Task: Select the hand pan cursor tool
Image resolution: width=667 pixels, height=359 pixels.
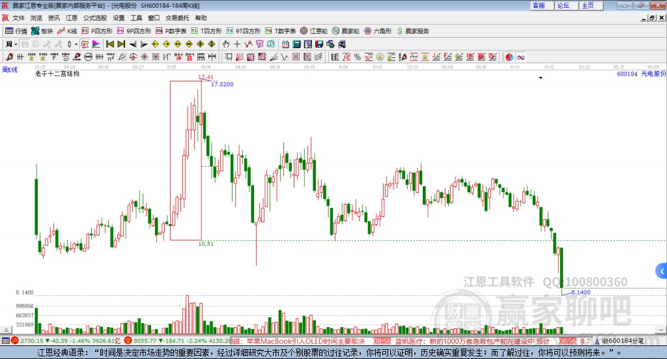Action: pos(226,44)
